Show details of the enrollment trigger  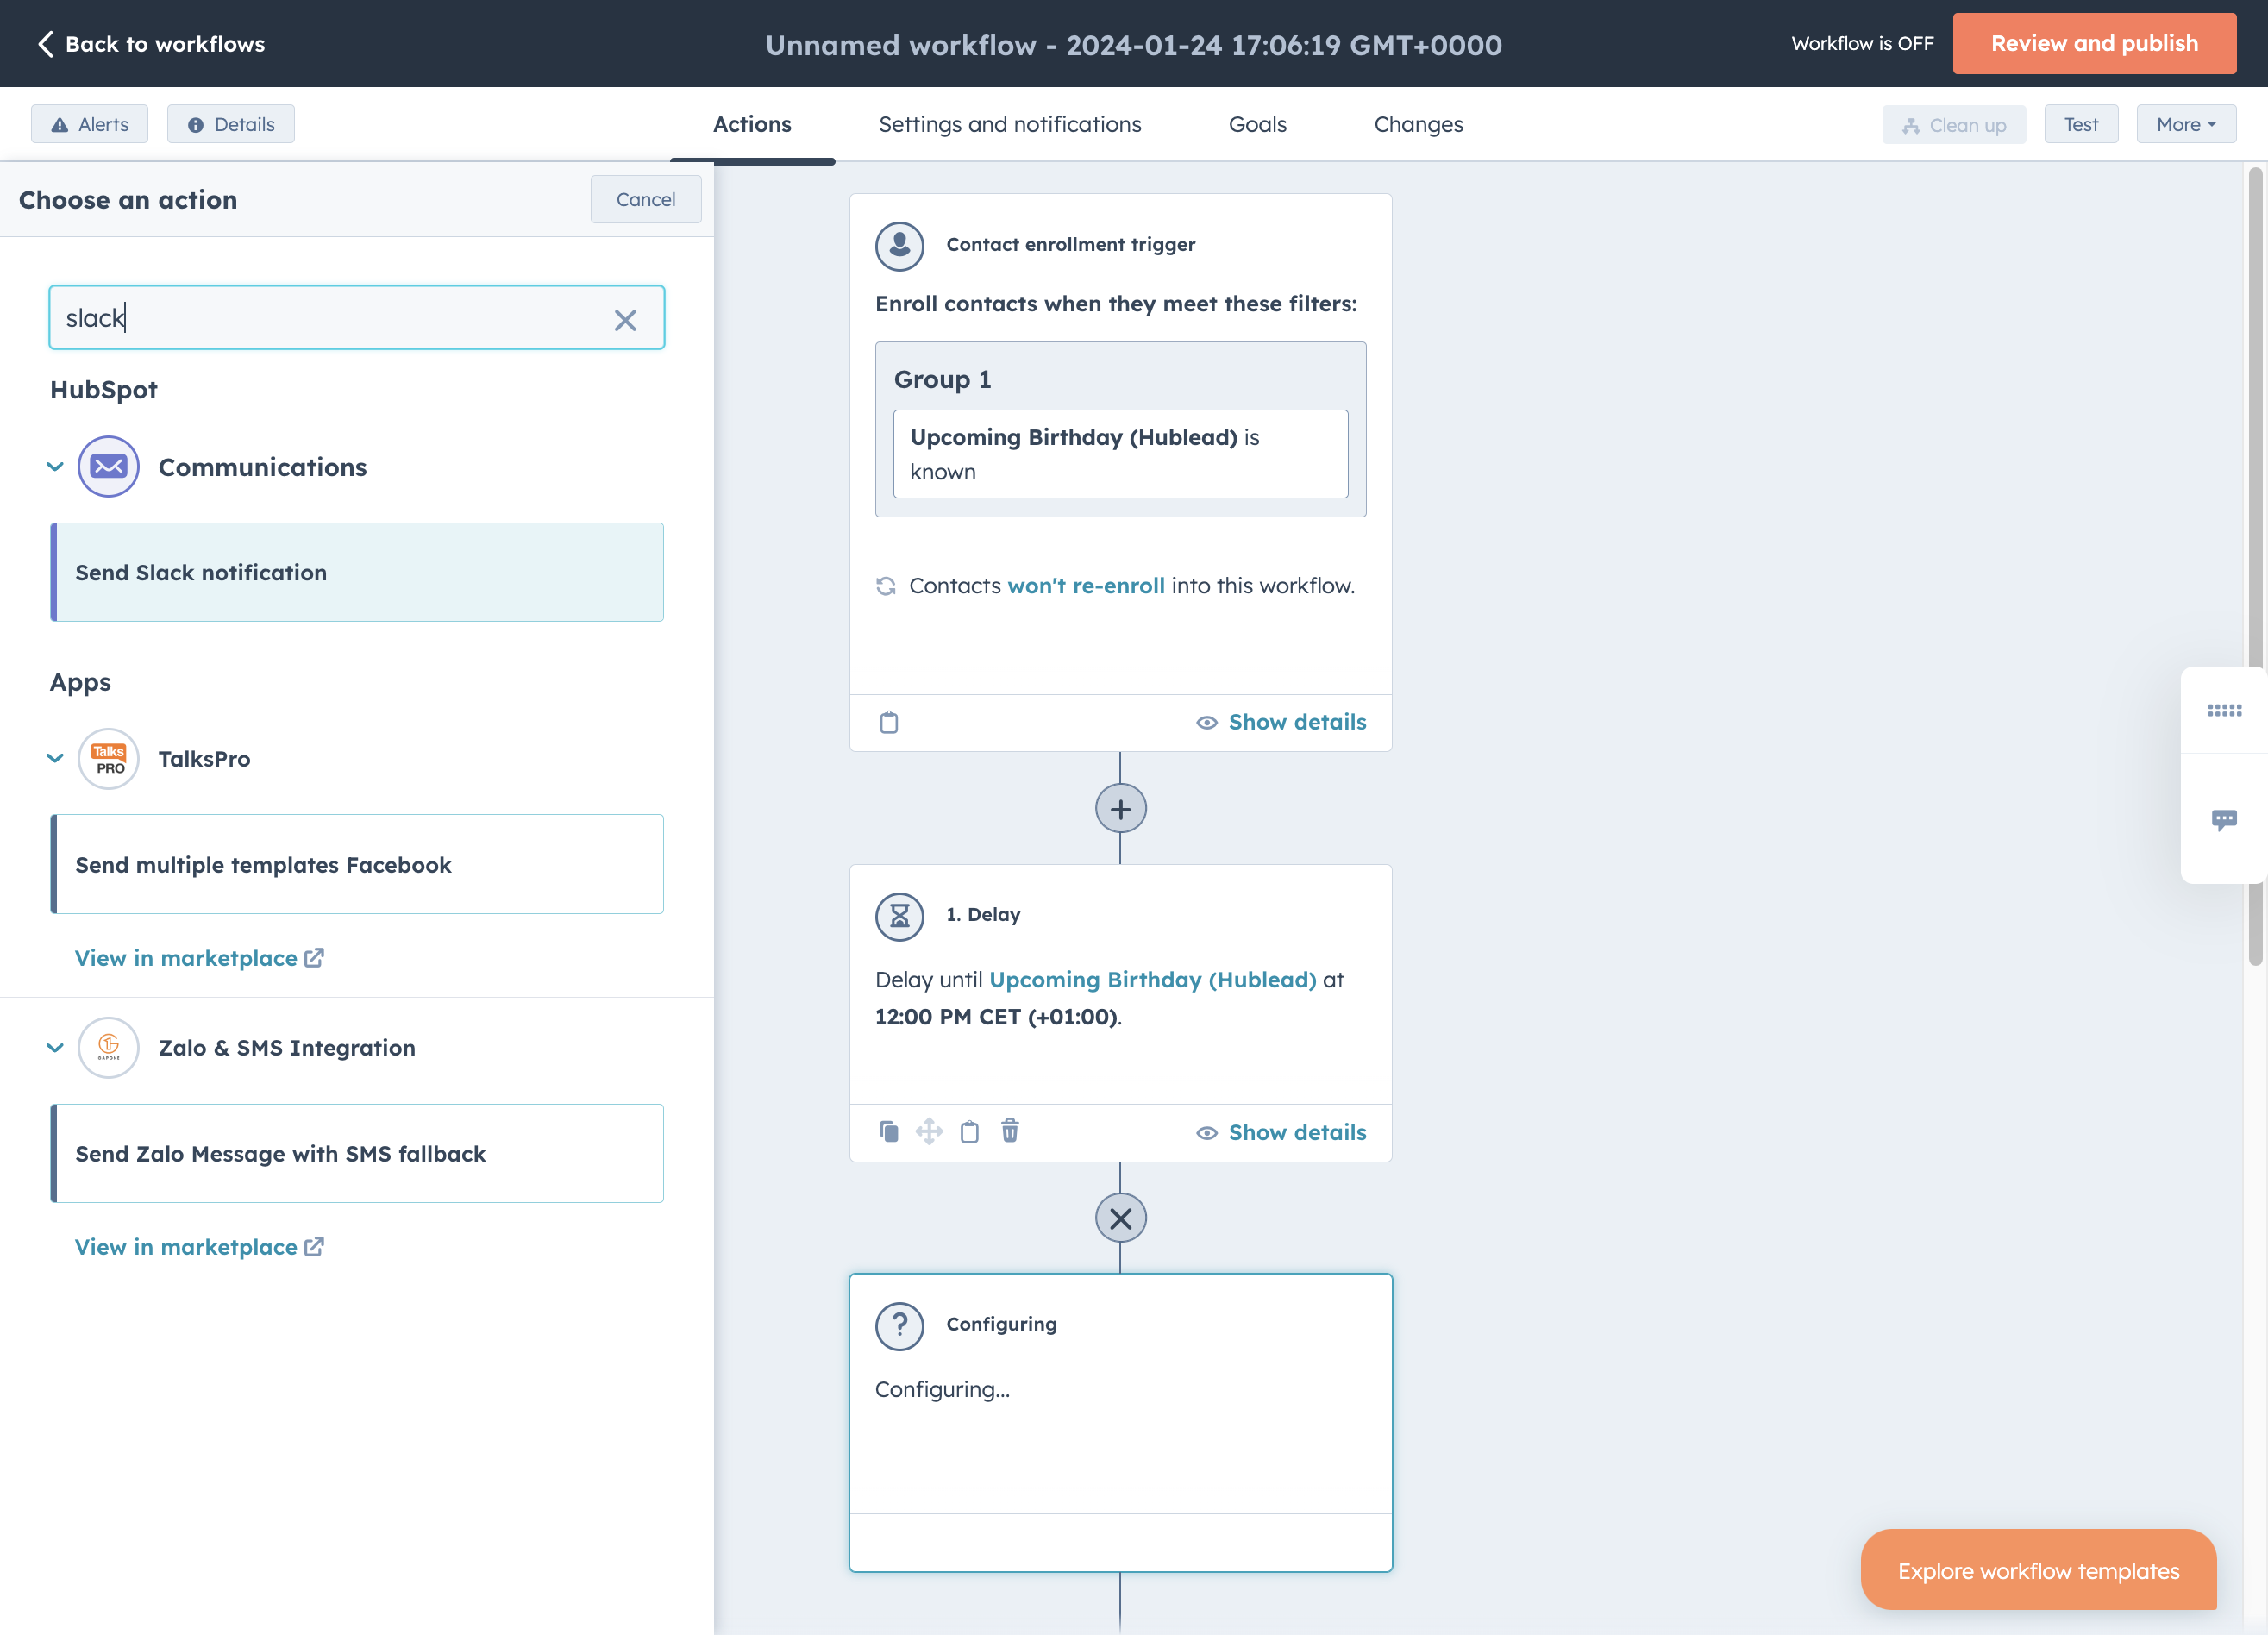[1281, 722]
